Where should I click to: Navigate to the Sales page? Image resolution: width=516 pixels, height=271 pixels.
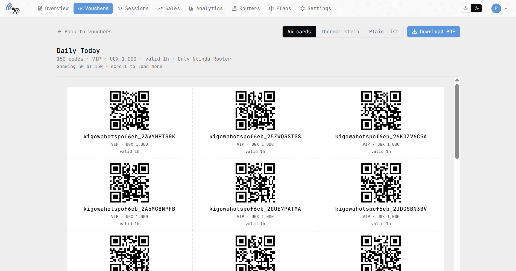point(169,8)
